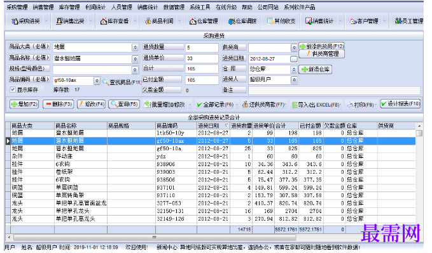
Task: Click 修改(F4) button
Action: [x=91, y=104]
